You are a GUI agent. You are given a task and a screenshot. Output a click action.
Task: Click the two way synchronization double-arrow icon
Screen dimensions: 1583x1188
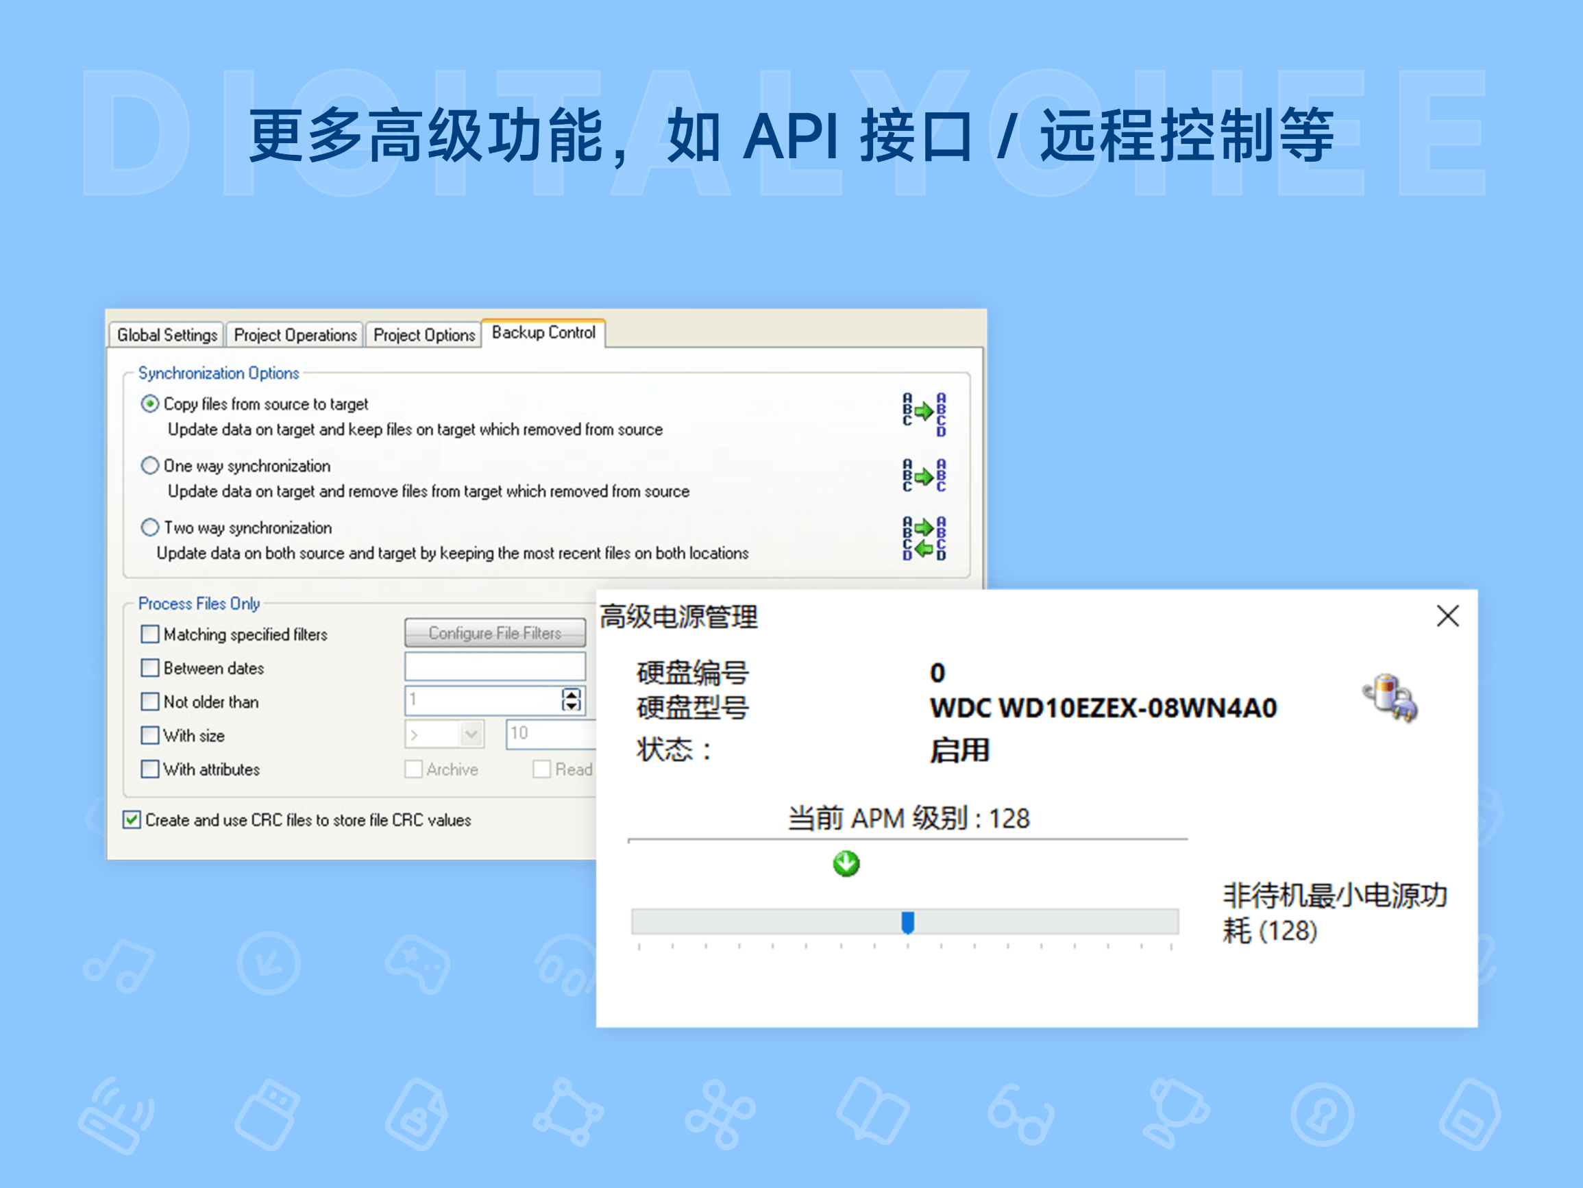tap(924, 539)
